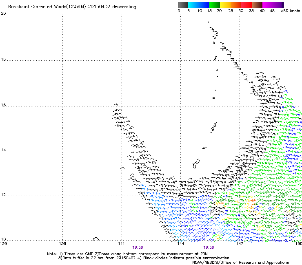Click the longitude label 141
Image resolution: width=302 pixels, height=265 pixels.
click(x=121, y=244)
